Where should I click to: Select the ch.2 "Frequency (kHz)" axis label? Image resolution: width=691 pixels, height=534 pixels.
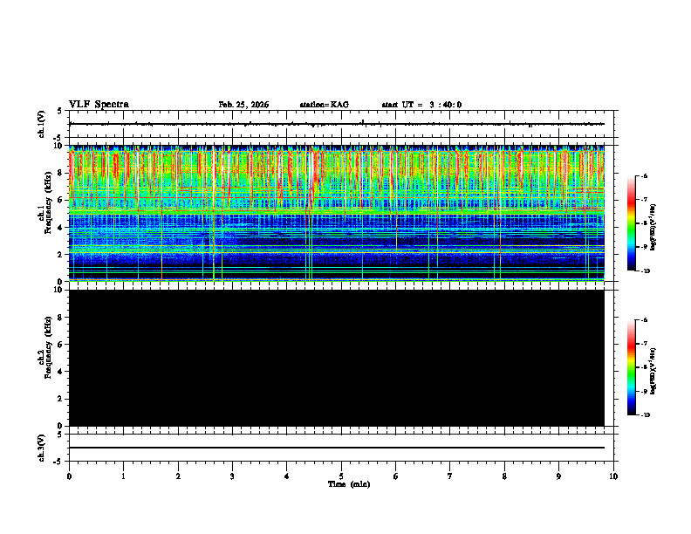tap(48, 347)
